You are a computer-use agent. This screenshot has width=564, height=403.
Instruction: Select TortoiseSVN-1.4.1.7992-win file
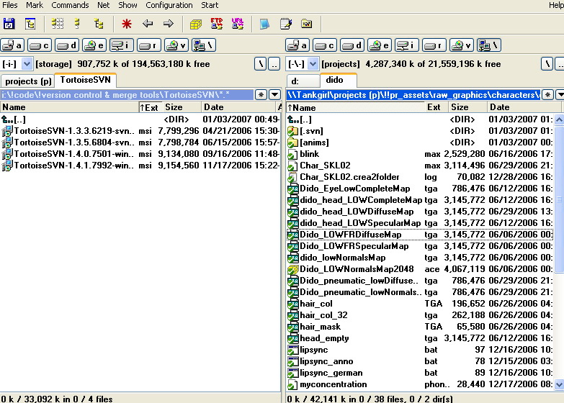(x=140, y=166)
